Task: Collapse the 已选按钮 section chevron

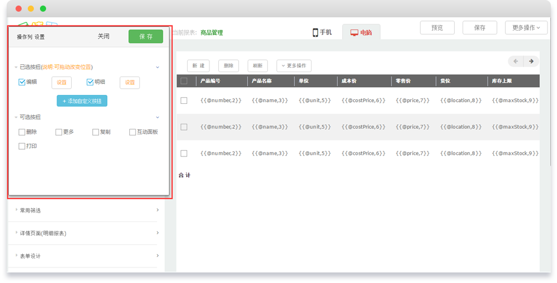Action: tap(157, 67)
